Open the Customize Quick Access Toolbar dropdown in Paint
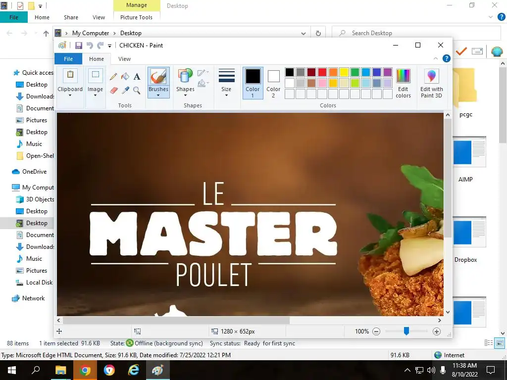 click(109, 46)
